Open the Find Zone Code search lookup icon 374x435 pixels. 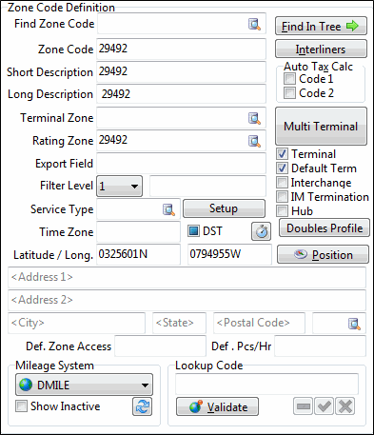(254, 24)
